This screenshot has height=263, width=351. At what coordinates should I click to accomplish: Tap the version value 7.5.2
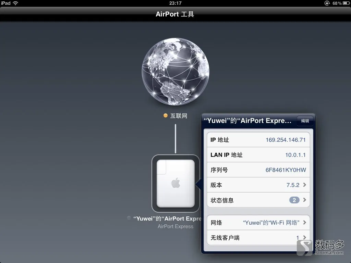(293, 185)
